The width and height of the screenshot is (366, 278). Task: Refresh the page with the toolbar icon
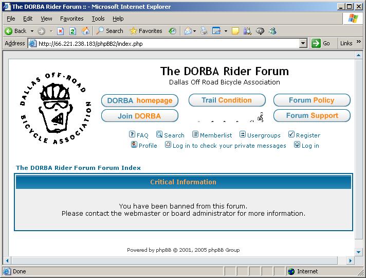pyautogui.click(x=72, y=31)
